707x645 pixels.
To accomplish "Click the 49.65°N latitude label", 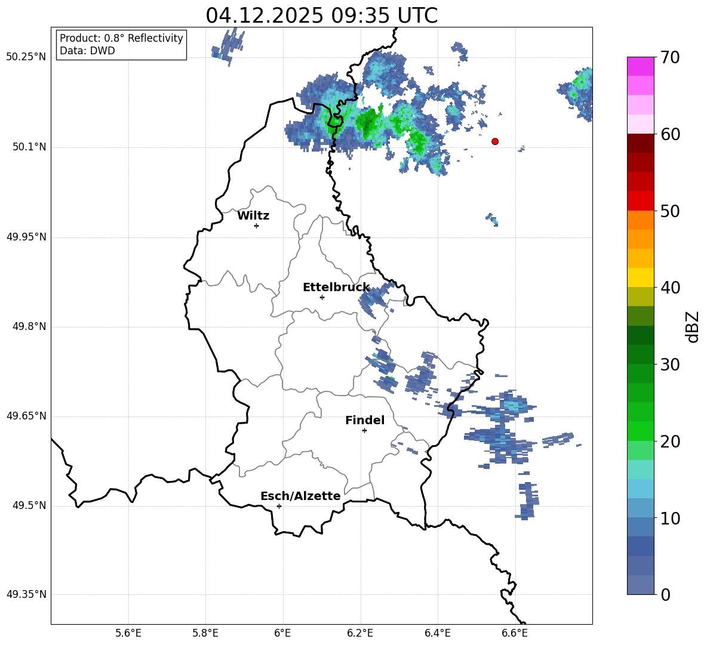I will (26, 416).
